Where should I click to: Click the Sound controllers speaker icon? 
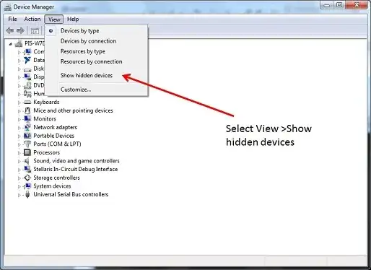coord(27,161)
